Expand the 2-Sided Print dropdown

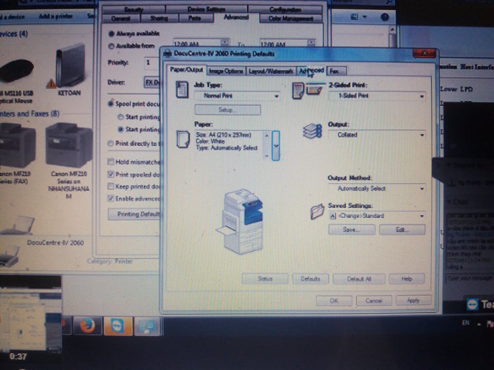click(377, 96)
